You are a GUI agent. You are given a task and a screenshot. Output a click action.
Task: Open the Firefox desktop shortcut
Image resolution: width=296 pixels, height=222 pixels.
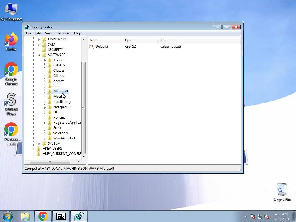point(11,42)
